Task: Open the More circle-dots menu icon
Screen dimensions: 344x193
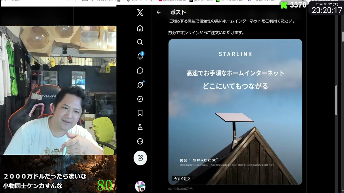Action: click(x=140, y=141)
